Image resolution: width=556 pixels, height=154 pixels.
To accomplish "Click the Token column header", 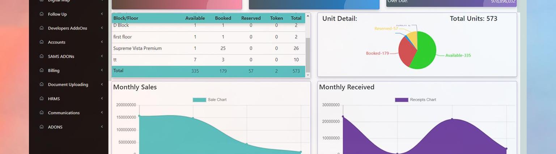I will [x=276, y=18].
